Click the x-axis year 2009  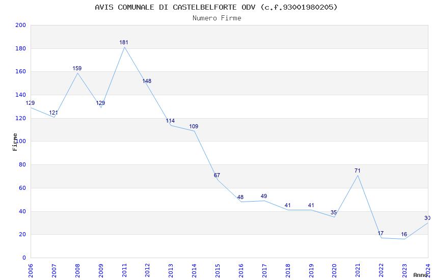(101, 271)
